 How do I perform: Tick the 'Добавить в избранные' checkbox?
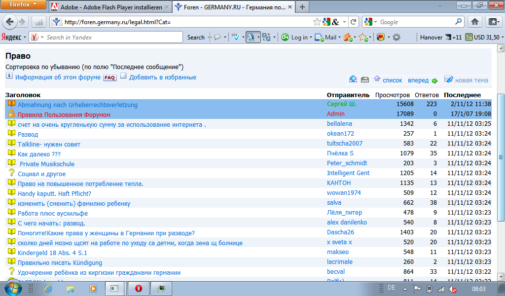click(x=123, y=76)
